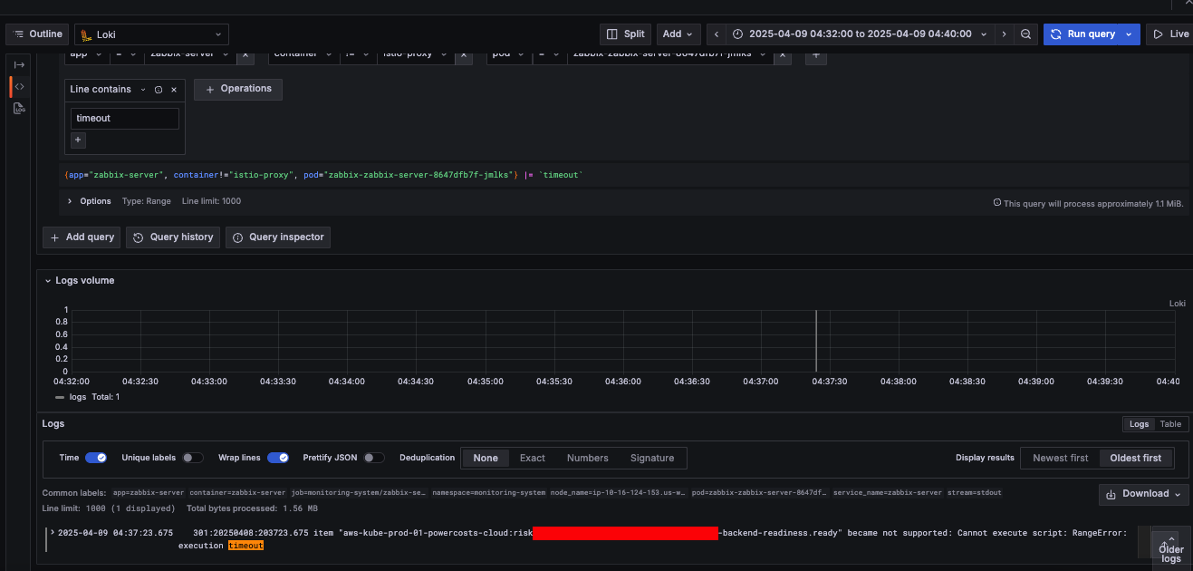
Task: Show info hint for Line contains
Action: pos(159,90)
